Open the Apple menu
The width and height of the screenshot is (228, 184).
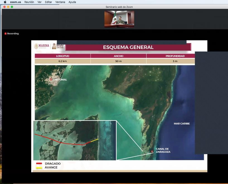[x=5, y=2]
